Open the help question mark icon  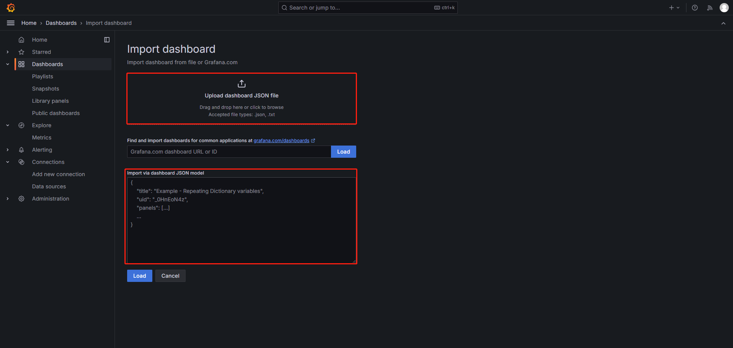point(695,8)
